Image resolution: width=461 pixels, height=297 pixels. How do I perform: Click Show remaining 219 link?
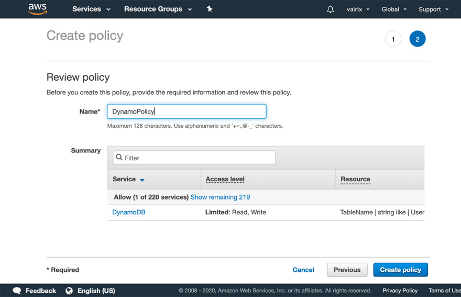220,197
